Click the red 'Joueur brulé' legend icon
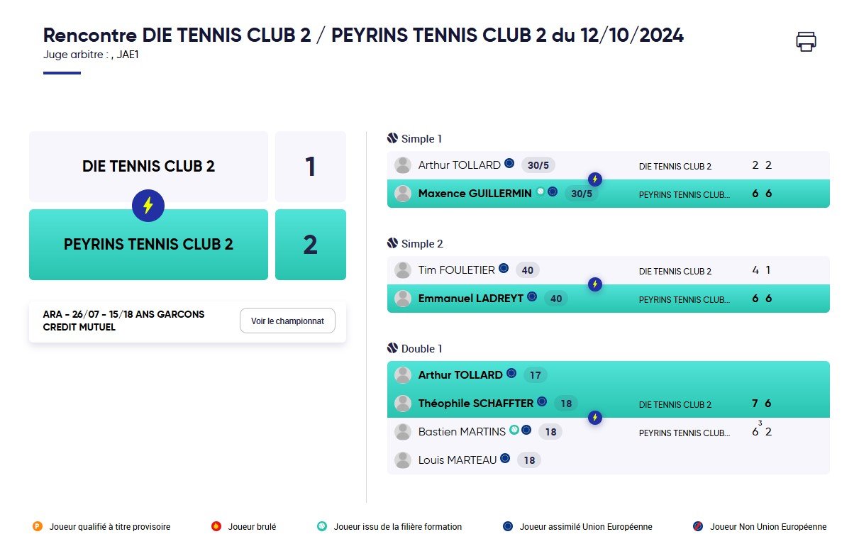This screenshot has height=539, width=859. pos(216,526)
